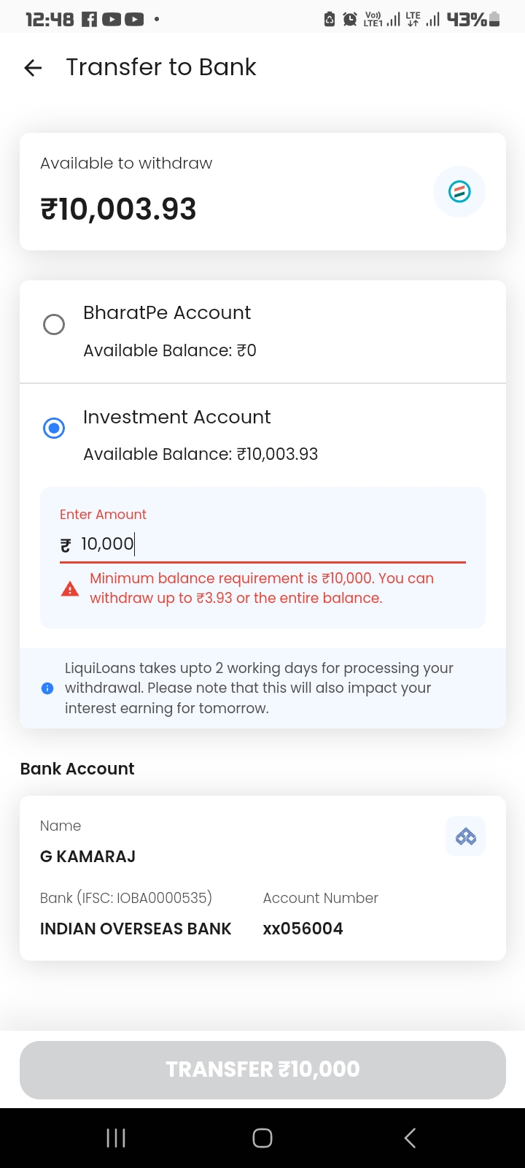This screenshot has width=525, height=1168.
Task: Tap the TRANSFER ₹10,000 button
Action: tap(262, 1069)
